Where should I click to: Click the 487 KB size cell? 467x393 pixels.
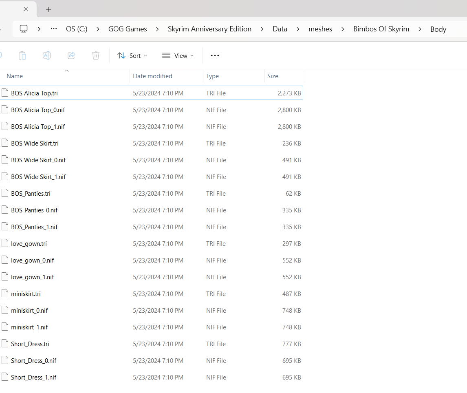click(292, 294)
